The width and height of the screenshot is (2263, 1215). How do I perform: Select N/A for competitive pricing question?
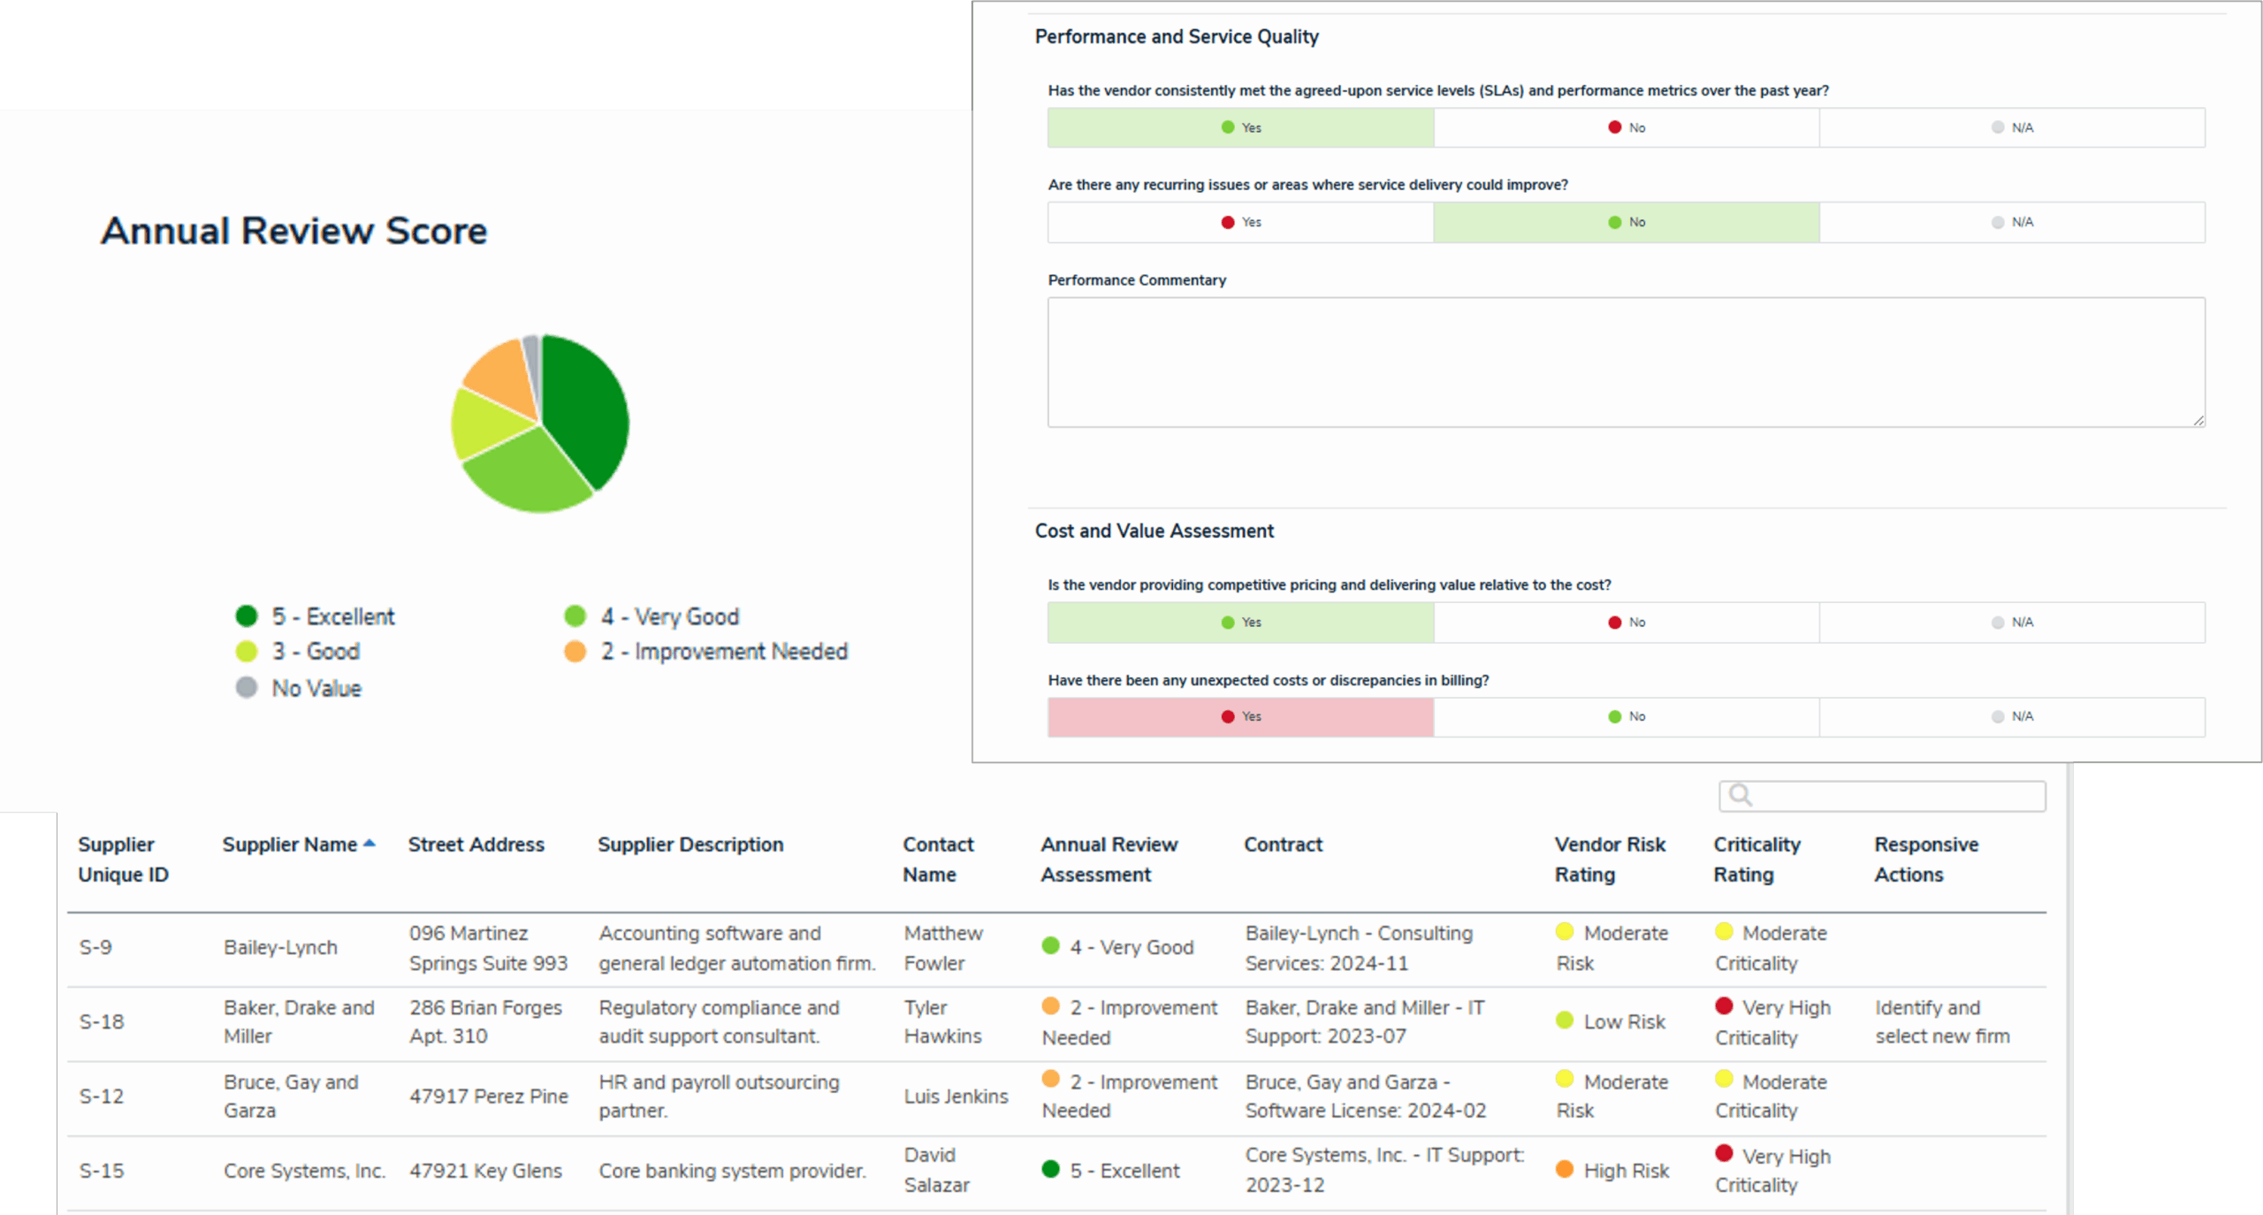pos(2011,623)
